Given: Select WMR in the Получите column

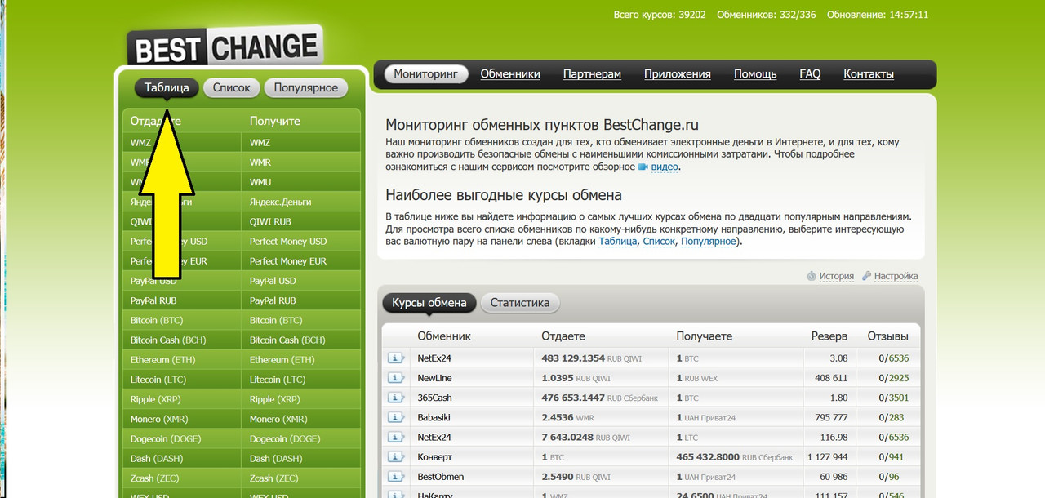Looking at the screenshot, I should point(301,162).
